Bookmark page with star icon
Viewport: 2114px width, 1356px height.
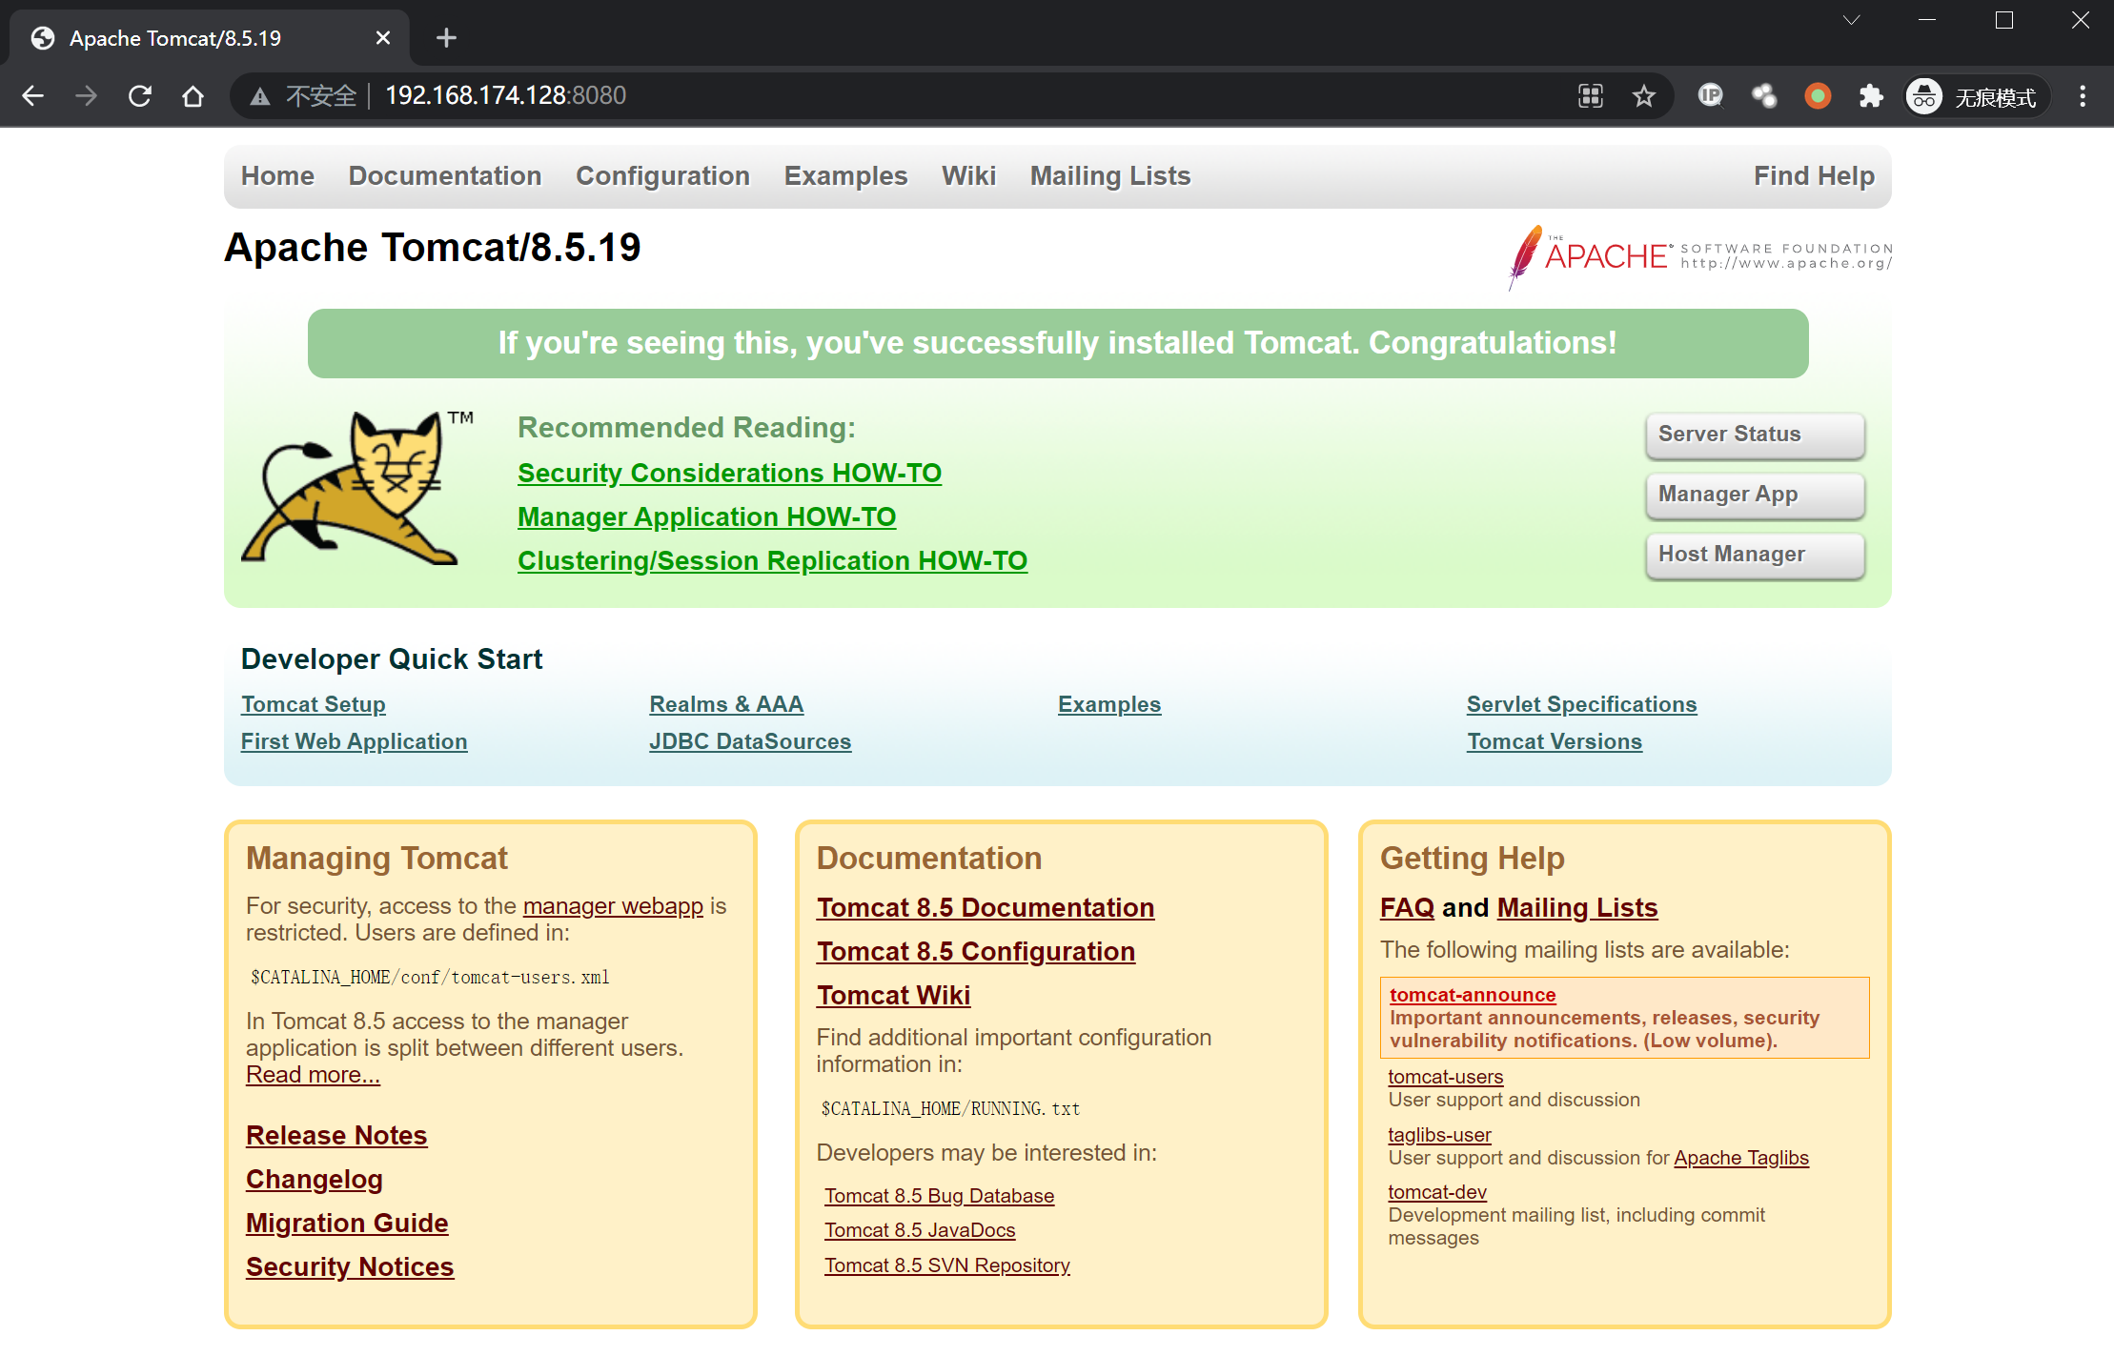[1644, 95]
